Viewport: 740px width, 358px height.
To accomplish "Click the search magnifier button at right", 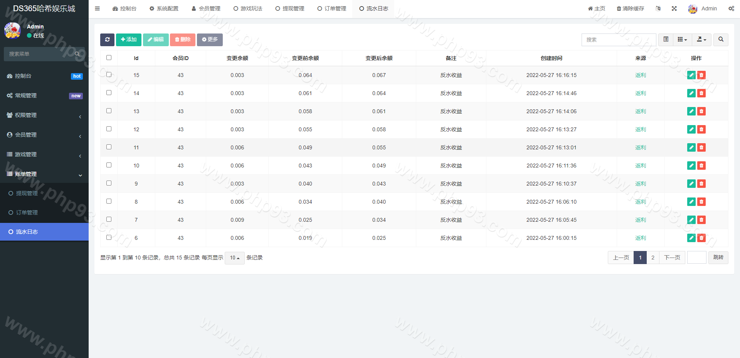I will [x=721, y=40].
